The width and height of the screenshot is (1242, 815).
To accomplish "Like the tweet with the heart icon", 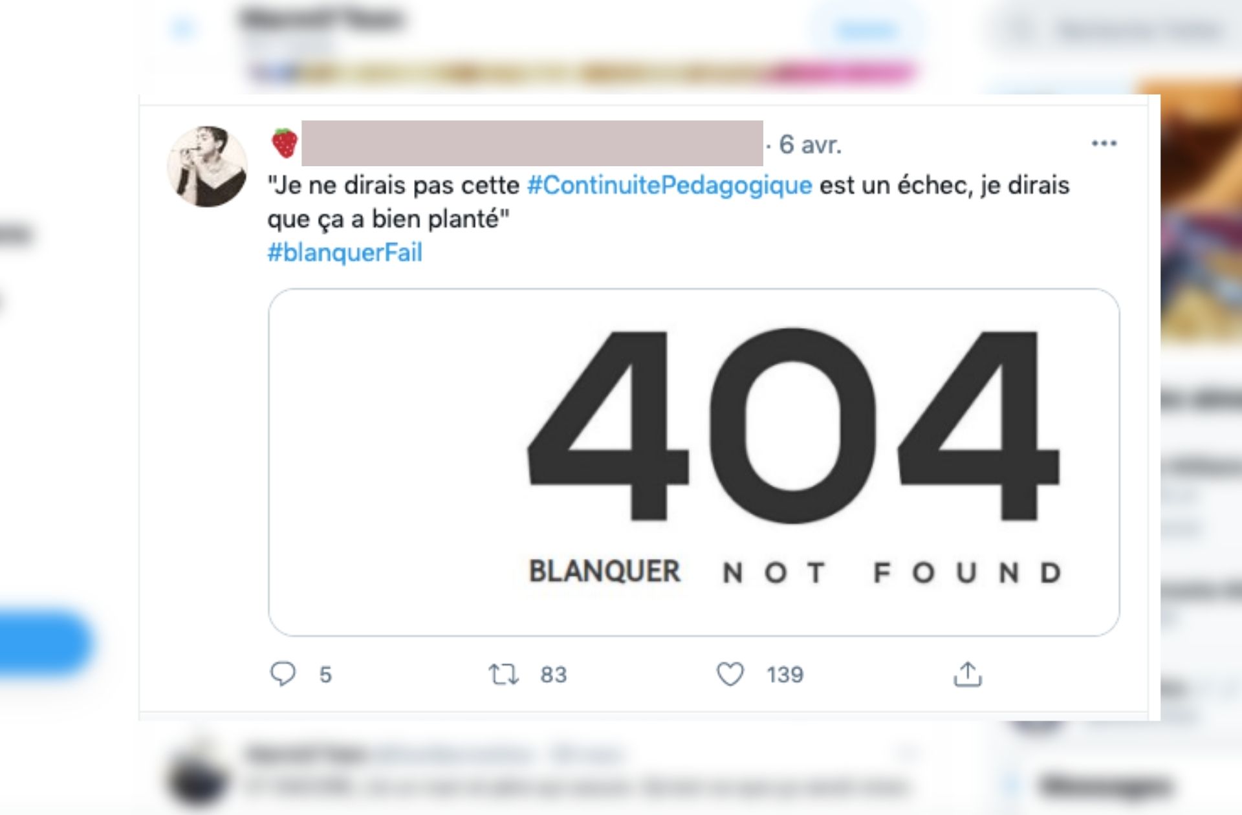I will click(x=730, y=675).
